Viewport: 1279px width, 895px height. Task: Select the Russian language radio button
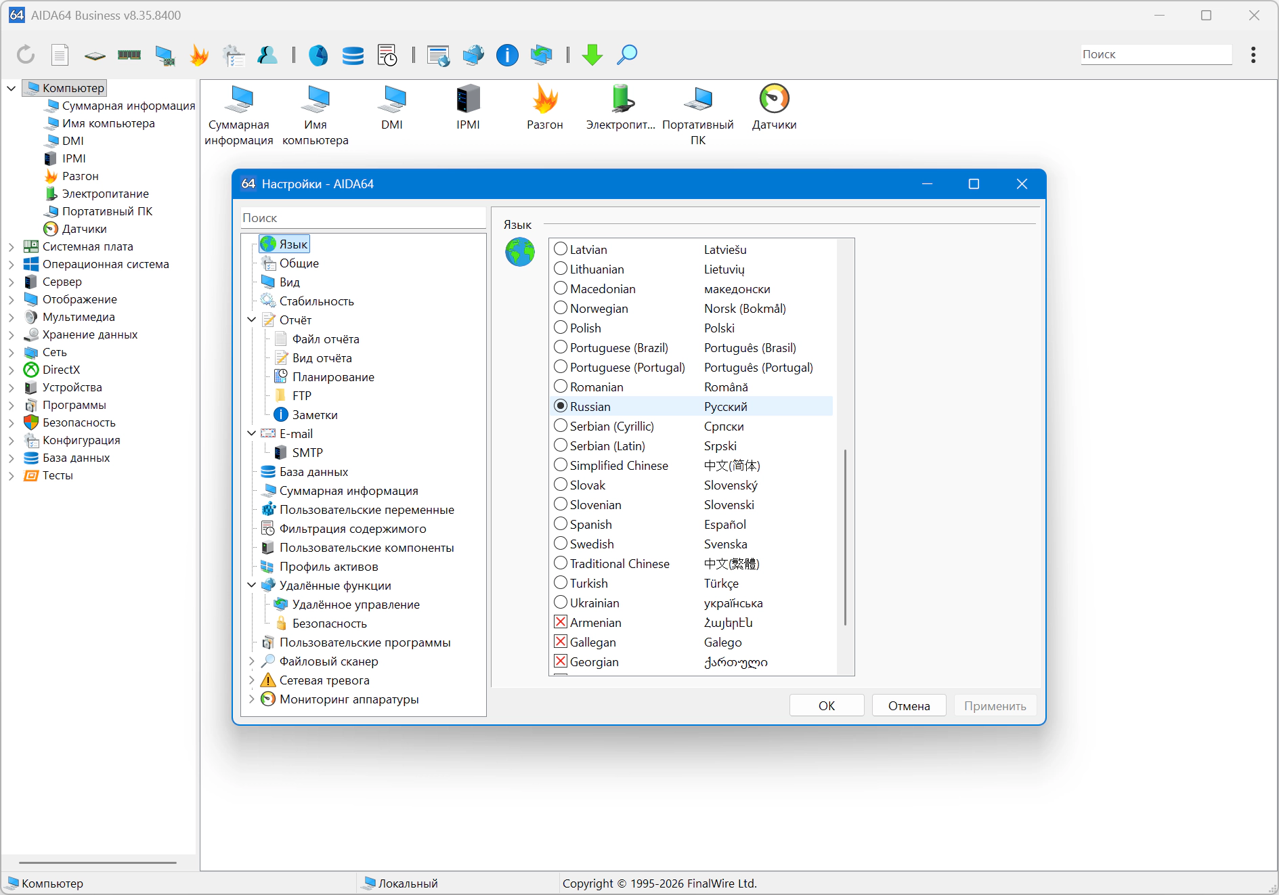click(x=561, y=406)
